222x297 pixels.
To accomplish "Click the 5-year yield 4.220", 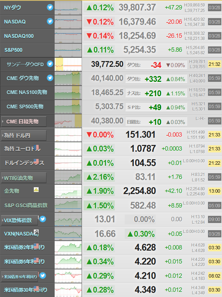I will click(145, 262).
